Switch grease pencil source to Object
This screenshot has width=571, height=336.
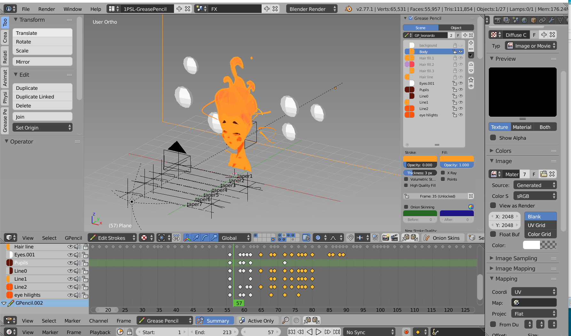(x=456, y=28)
